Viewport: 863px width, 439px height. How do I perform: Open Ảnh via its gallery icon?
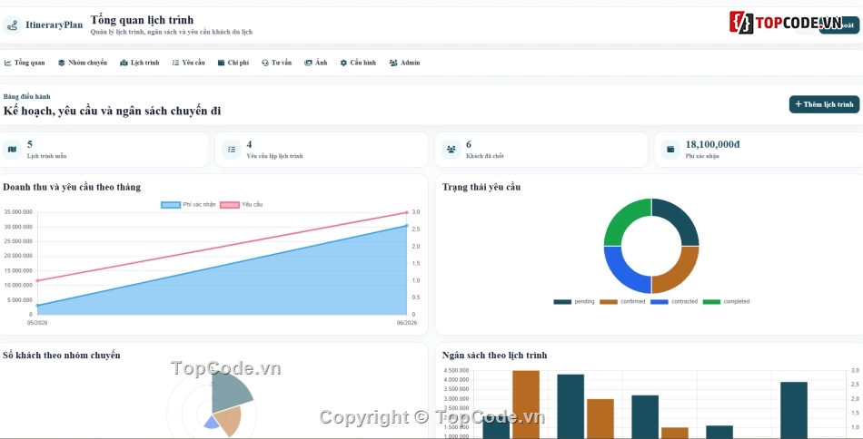point(308,63)
